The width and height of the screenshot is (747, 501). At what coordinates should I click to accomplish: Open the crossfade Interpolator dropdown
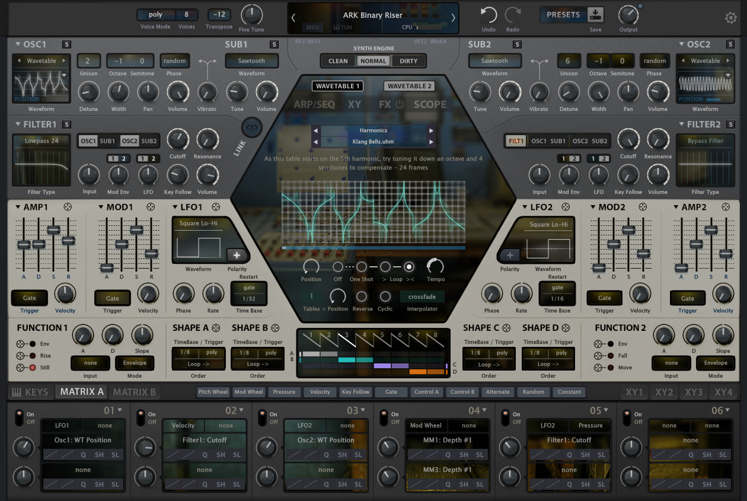(x=423, y=296)
